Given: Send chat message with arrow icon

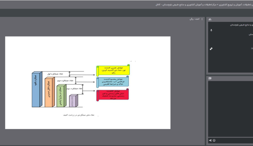Looking at the screenshot, I should point(210,140).
